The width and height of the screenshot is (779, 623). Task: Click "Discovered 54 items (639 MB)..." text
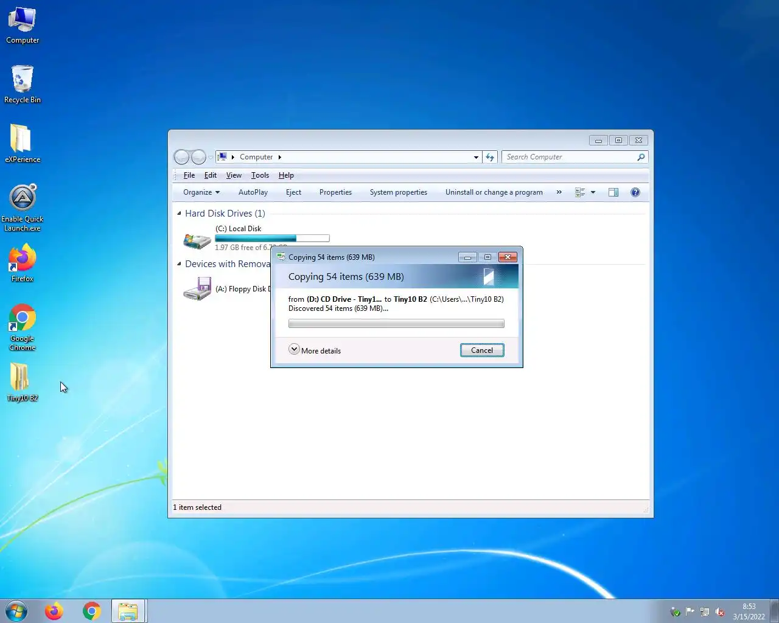pyautogui.click(x=338, y=308)
